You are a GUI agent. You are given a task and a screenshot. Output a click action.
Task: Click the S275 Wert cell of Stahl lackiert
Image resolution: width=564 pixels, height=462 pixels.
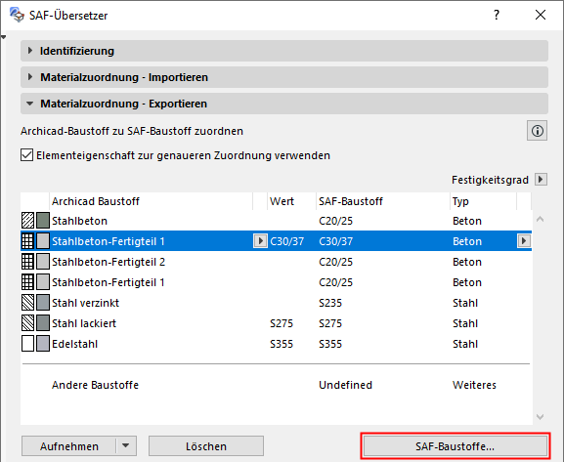282,323
